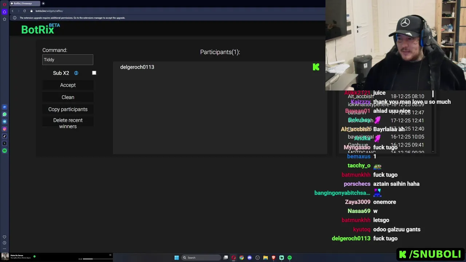Click the music player progress bar
This screenshot has width=466, height=262.
98,259
